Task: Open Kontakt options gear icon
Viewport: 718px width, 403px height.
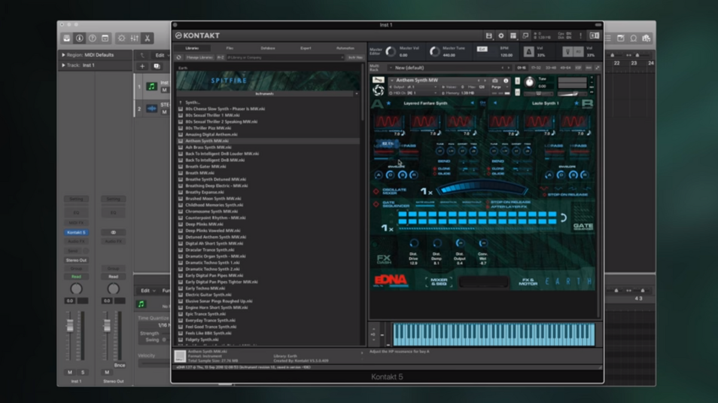Action: click(x=501, y=36)
